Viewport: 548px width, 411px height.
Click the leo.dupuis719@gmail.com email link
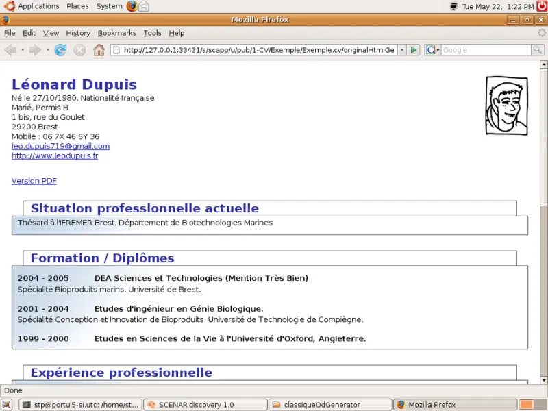pos(60,146)
